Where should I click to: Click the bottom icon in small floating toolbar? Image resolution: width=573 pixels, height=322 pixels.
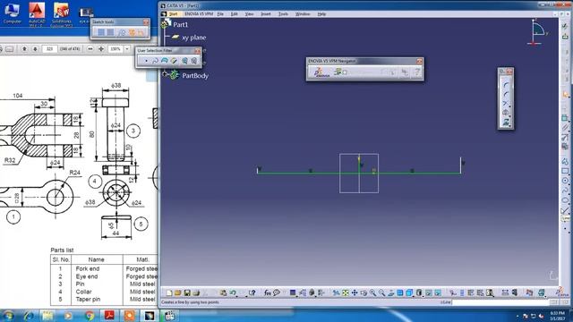(x=506, y=122)
